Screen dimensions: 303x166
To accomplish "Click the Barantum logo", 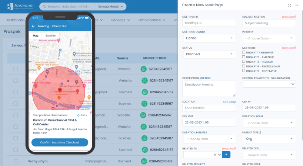I will pos(20,6).
